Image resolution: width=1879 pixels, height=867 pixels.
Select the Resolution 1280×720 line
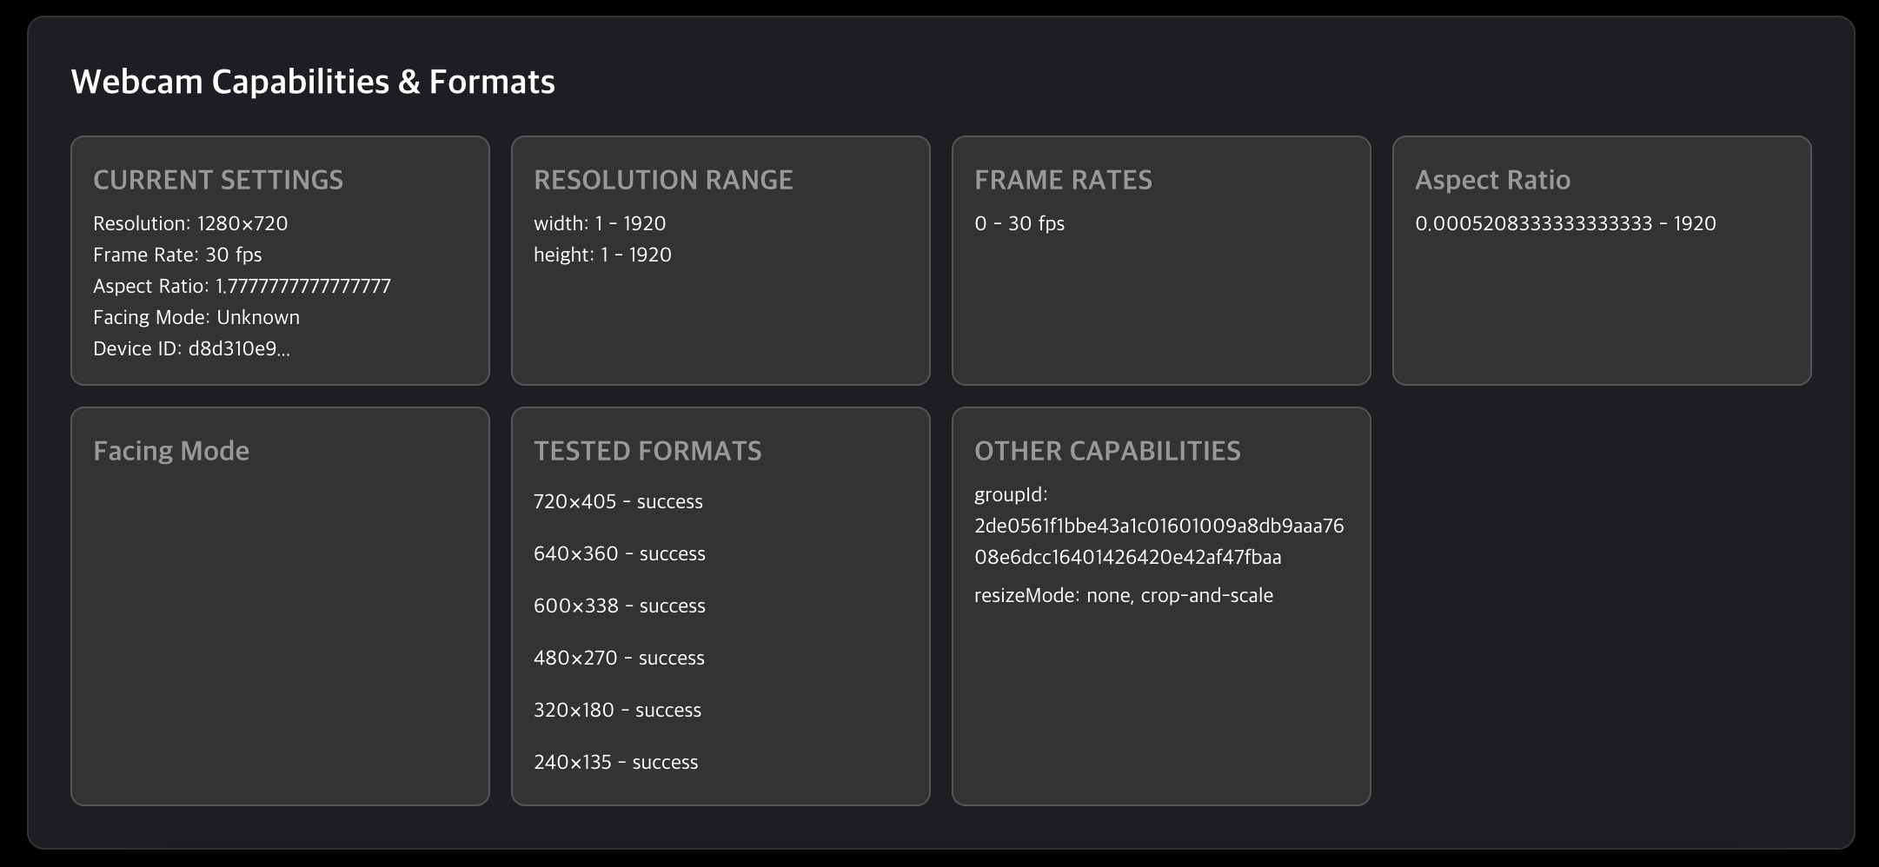(190, 223)
